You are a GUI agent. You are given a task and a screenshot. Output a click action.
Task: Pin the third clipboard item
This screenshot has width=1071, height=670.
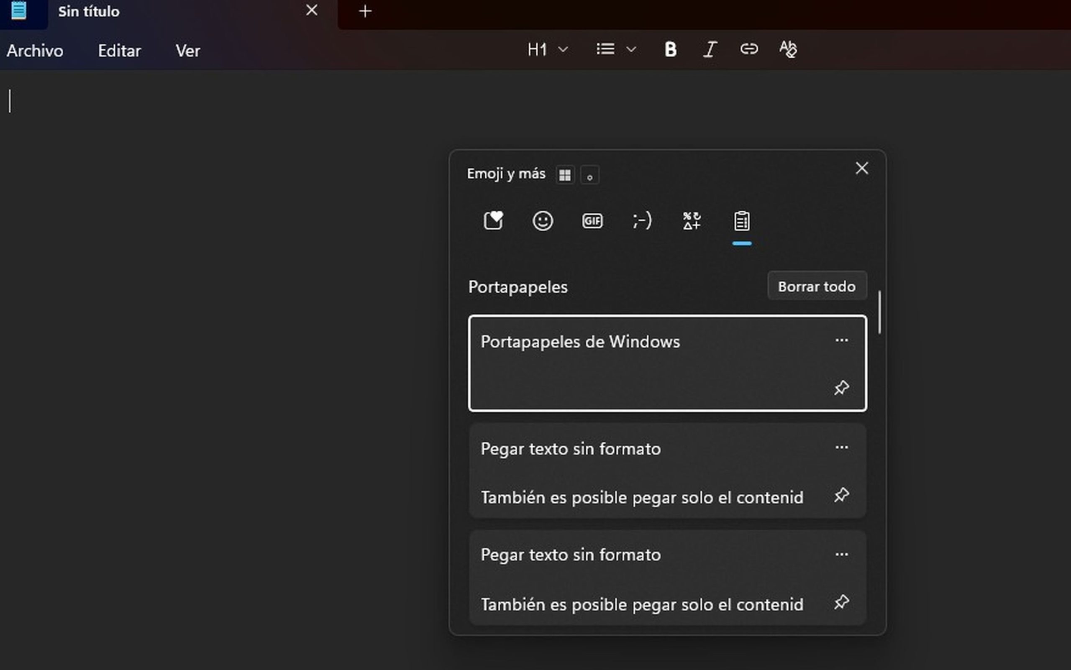pos(841,602)
